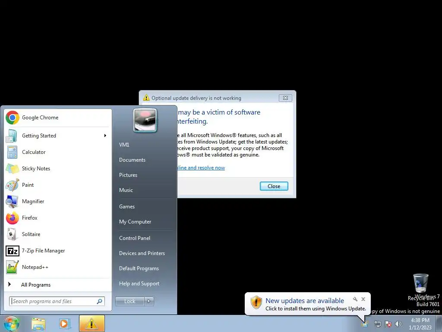Open VM1 user folder
Viewport: 442px width, 332px height.
point(124,144)
